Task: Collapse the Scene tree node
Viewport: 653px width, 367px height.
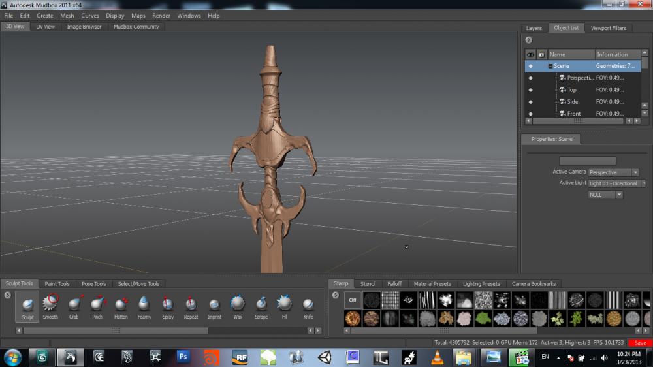Action: point(550,66)
